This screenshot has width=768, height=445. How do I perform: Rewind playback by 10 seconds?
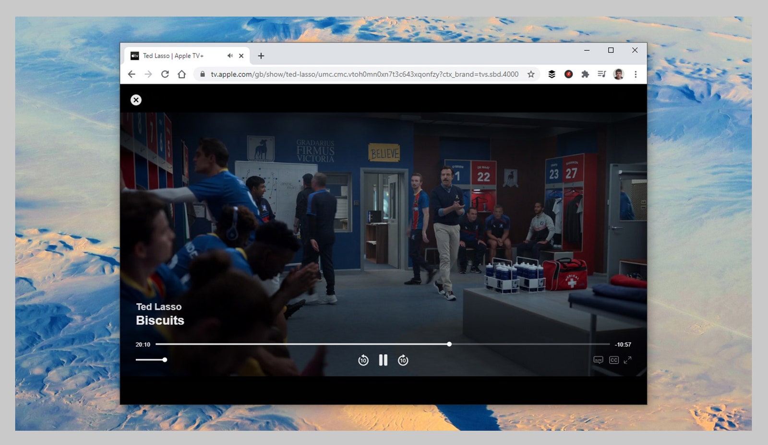click(x=363, y=360)
